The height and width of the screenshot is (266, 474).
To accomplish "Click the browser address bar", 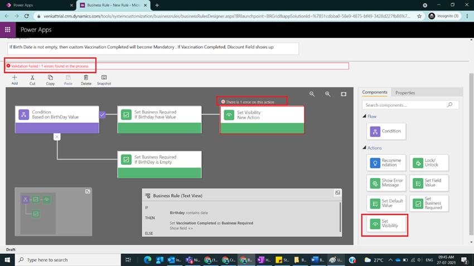I will 227,16.
